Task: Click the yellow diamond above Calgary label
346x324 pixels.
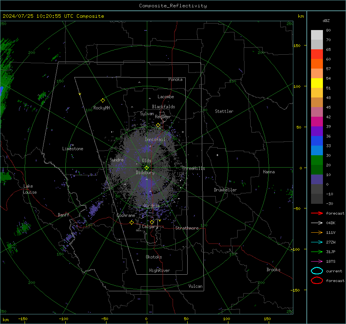Action: 152,222
